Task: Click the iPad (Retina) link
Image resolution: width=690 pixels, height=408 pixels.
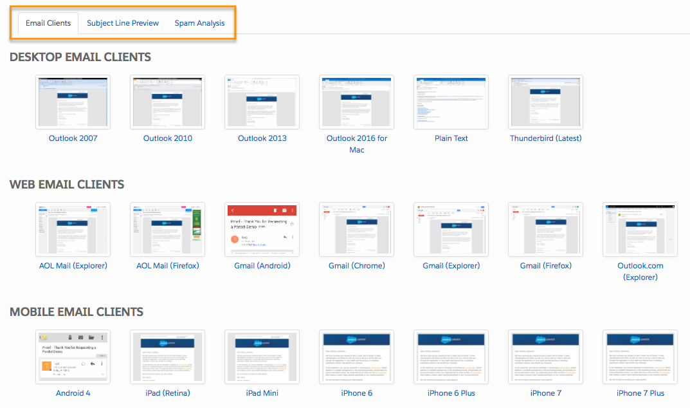Action: tap(168, 393)
